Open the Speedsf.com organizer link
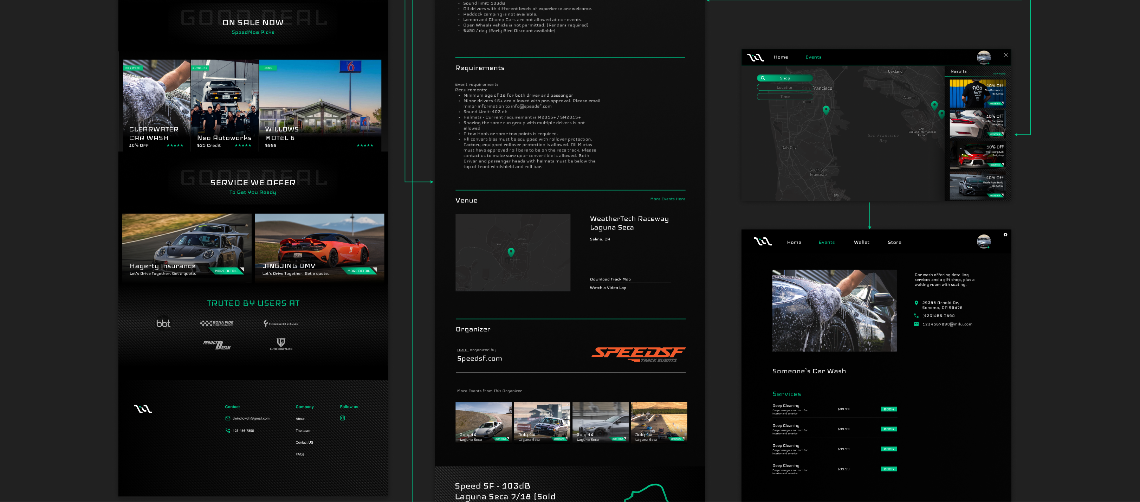This screenshot has width=1140, height=502. [479, 358]
